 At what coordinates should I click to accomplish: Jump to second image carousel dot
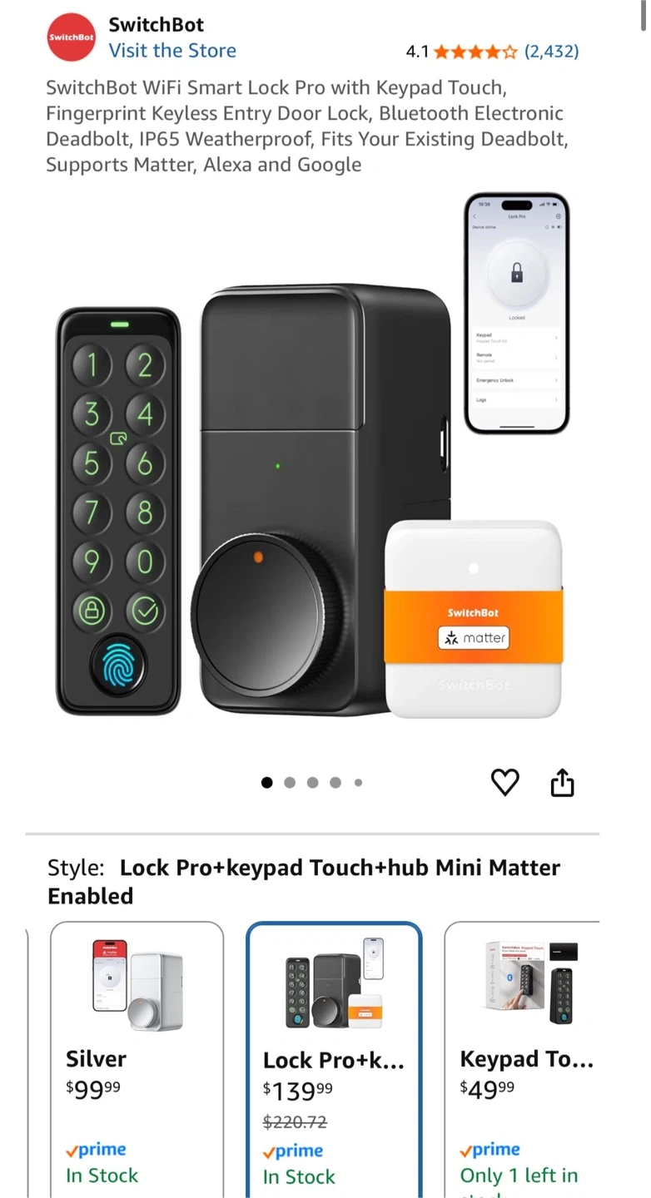click(x=290, y=782)
